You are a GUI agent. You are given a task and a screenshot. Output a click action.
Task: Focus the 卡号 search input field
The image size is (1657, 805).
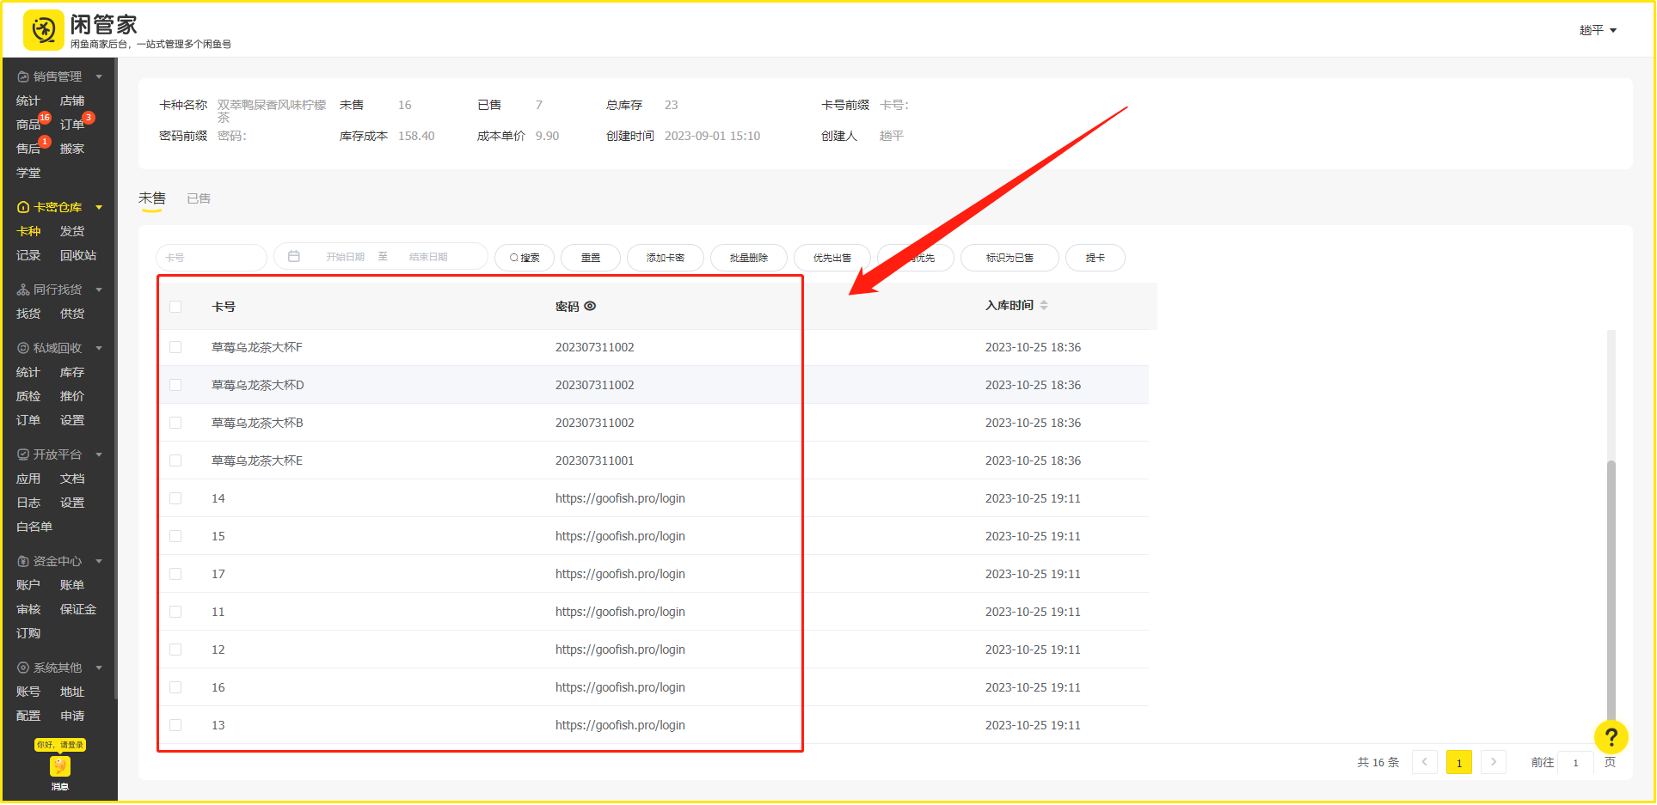pos(212,258)
